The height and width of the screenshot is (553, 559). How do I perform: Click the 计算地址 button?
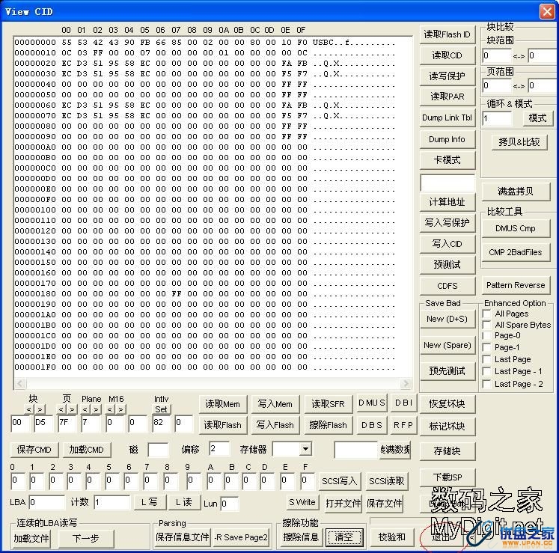(447, 202)
